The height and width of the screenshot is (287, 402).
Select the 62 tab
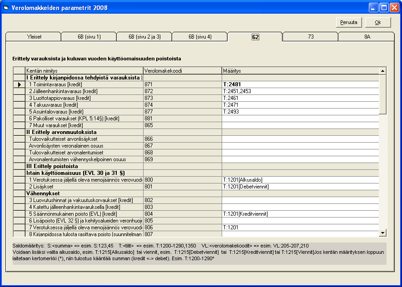(255, 37)
